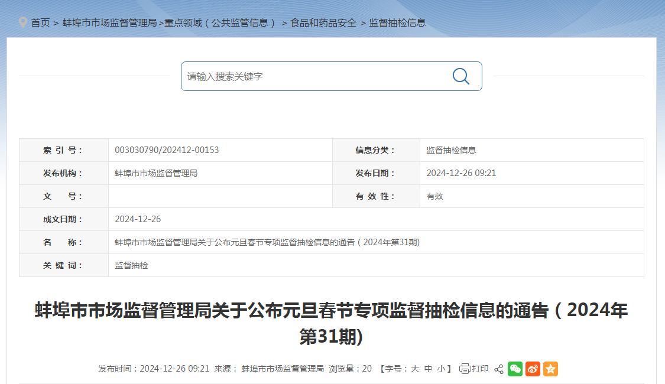
Task: Select index number 003030790/202412-00153
Action: coord(167,150)
